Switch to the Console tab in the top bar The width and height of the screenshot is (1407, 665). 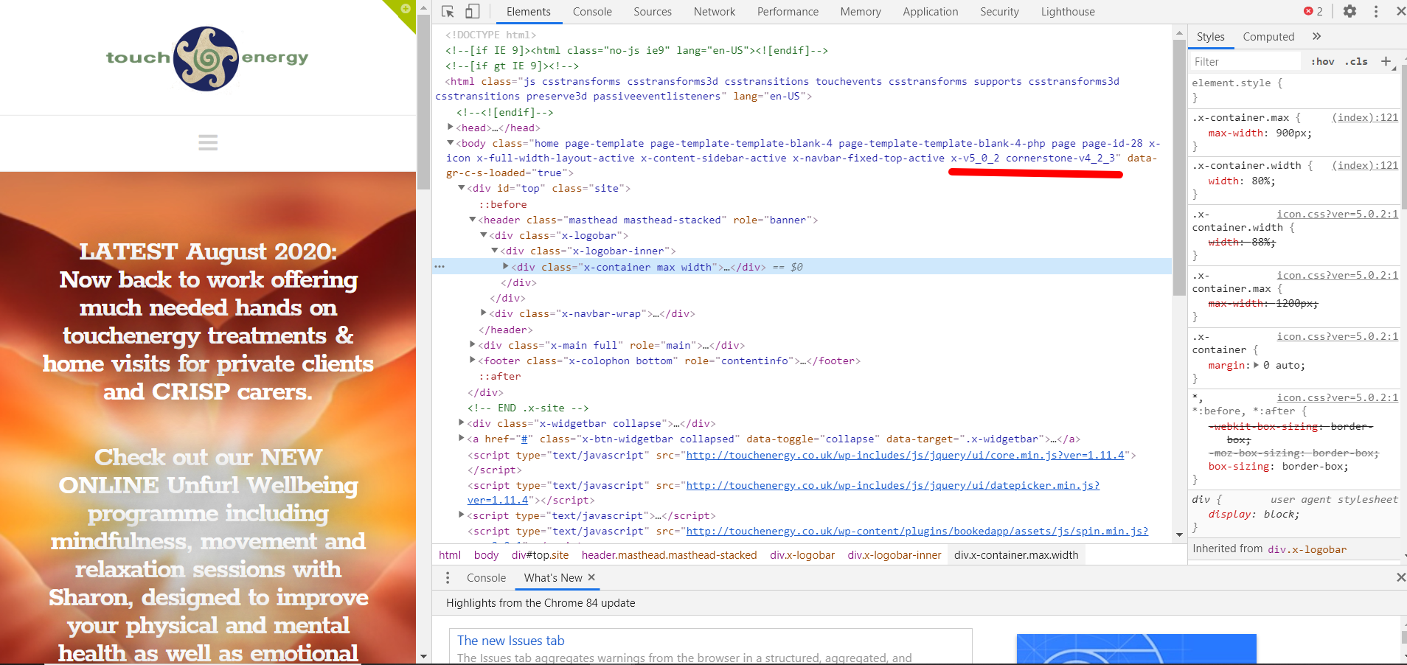coord(592,12)
